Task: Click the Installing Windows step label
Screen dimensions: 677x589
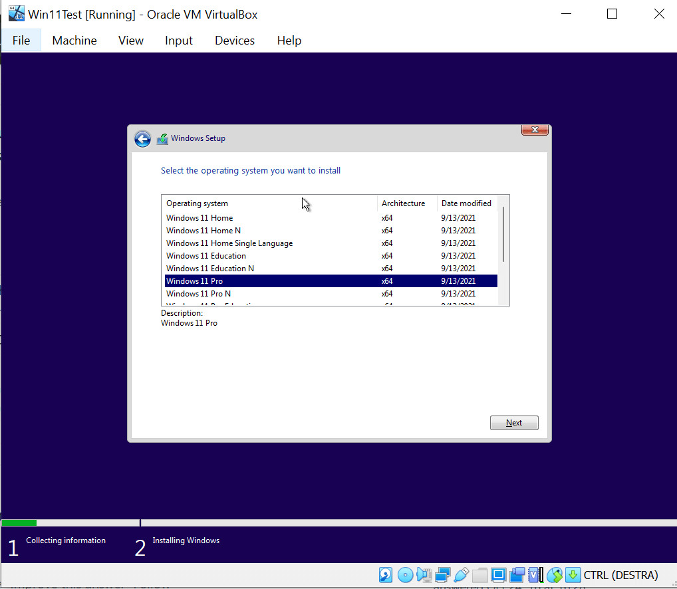Action: coord(186,540)
